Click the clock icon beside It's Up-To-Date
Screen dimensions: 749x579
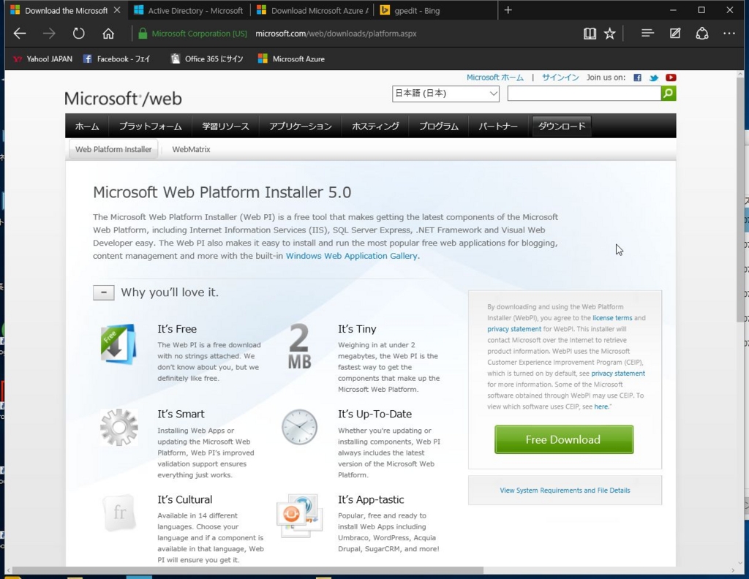[299, 427]
